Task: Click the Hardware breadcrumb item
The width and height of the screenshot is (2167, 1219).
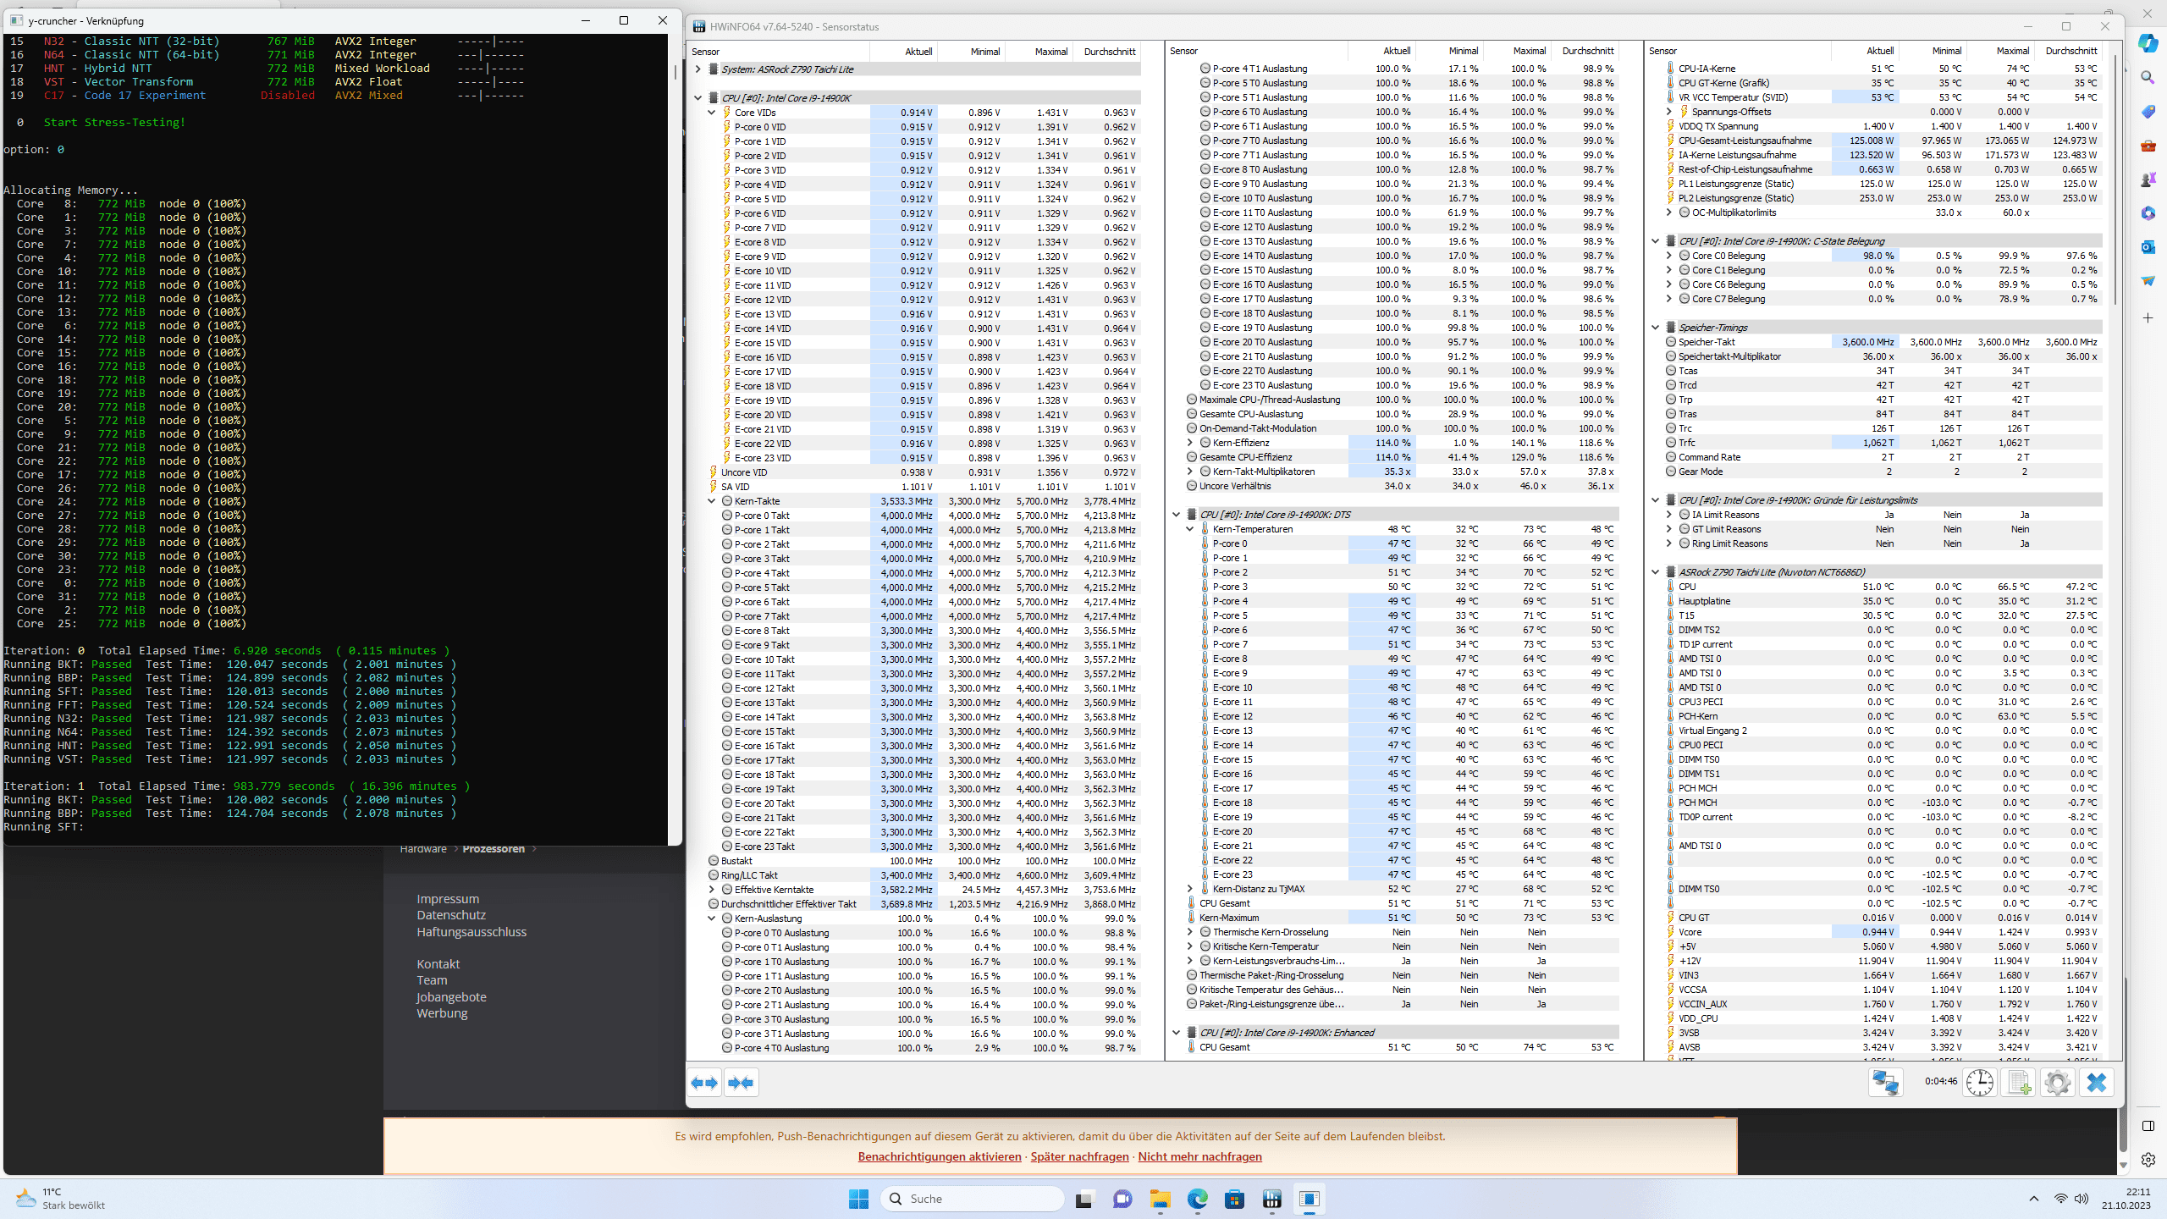Action: [x=423, y=849]
